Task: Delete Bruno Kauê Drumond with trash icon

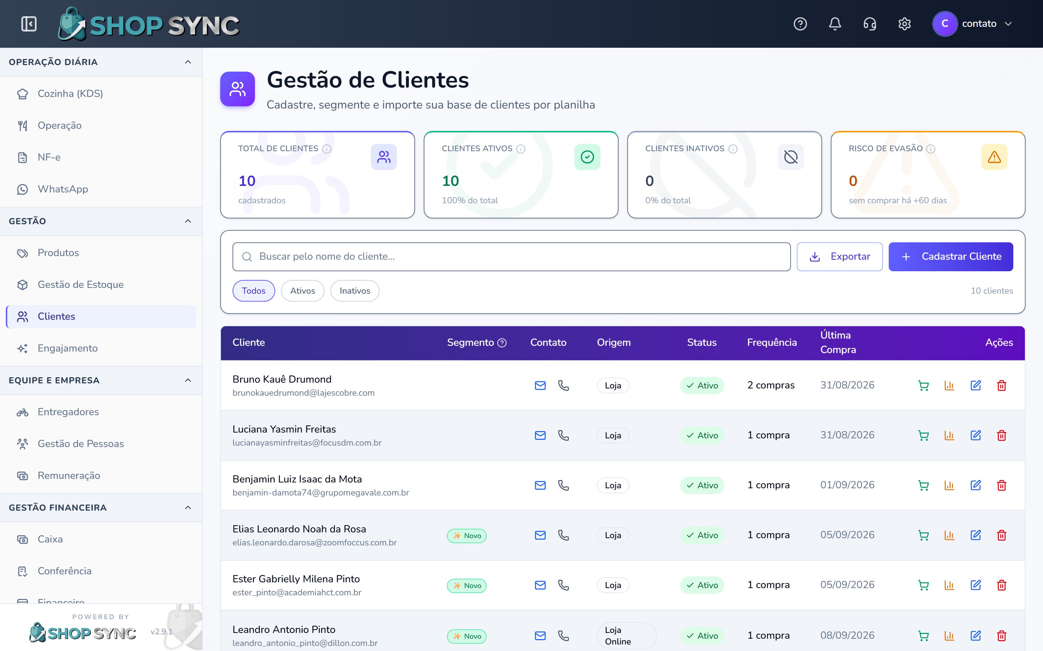Action: pyautogui.click(x=1002, y=385)
